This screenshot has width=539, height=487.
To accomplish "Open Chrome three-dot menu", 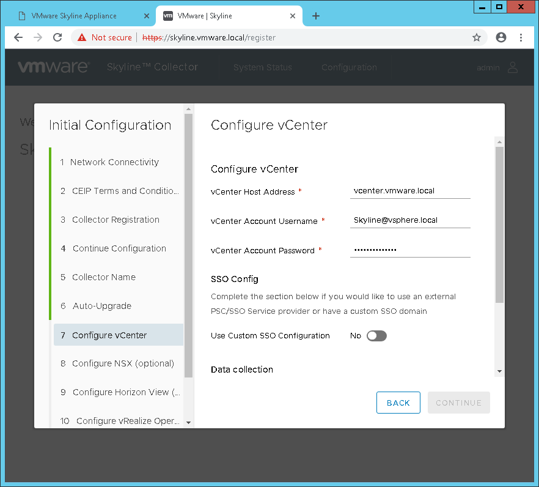I will tap(521, 37).
